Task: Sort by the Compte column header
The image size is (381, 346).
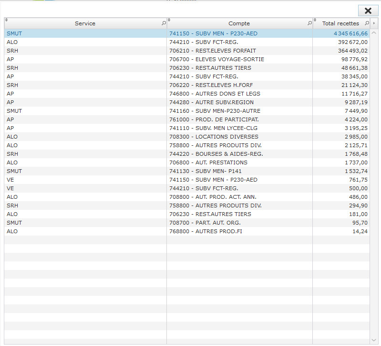Action: 239,23
